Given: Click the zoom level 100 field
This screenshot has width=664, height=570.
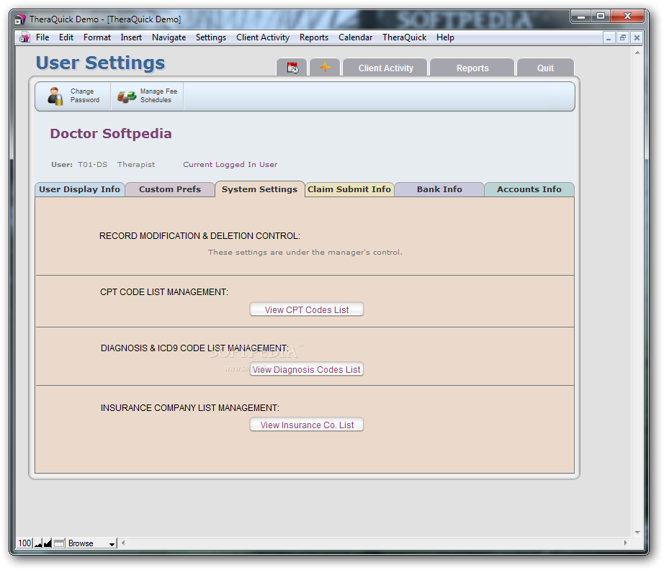Looking at the screenshot, I should [24, 543].
